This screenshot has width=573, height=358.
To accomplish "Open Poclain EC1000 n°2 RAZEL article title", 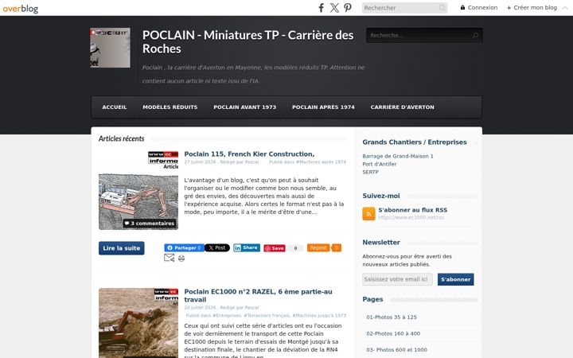I will [x=258, y=295].
